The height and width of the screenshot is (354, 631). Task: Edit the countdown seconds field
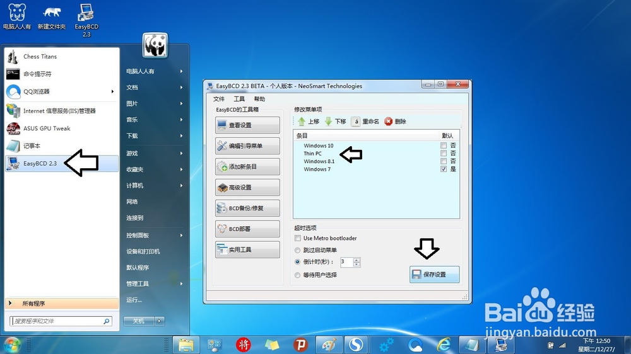point(346,262)
